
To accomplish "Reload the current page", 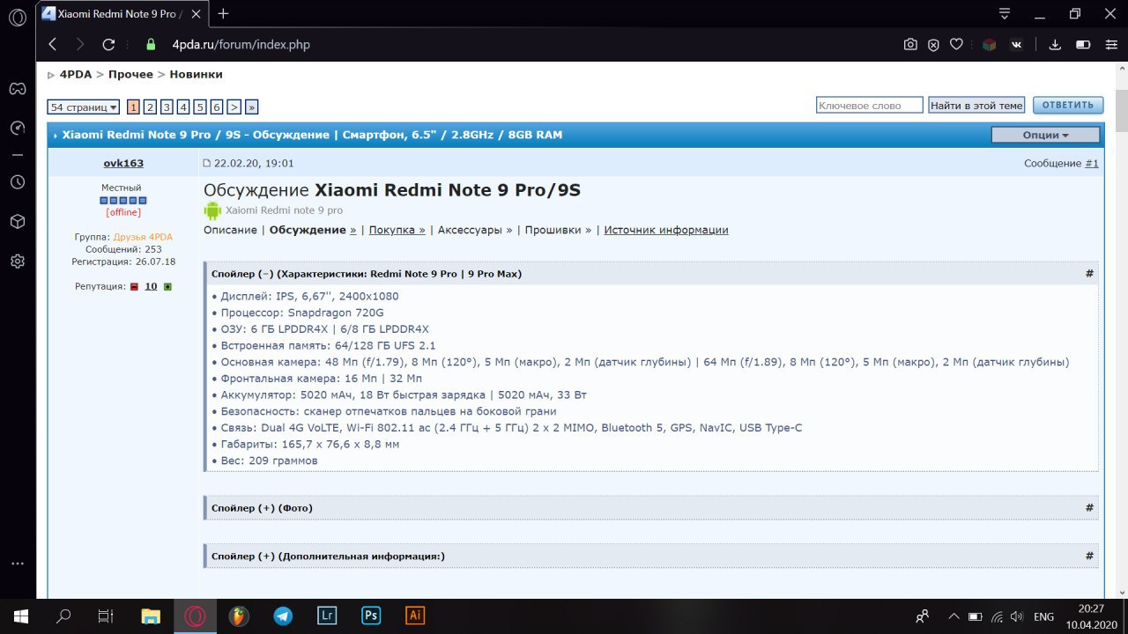I will 108,44.
